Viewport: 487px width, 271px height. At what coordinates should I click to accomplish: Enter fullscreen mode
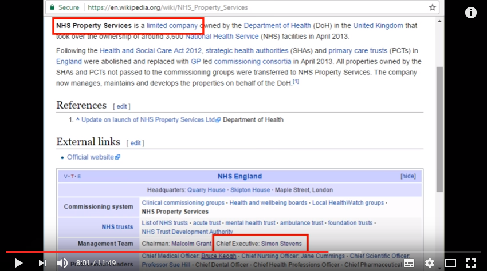pos(471,263)
